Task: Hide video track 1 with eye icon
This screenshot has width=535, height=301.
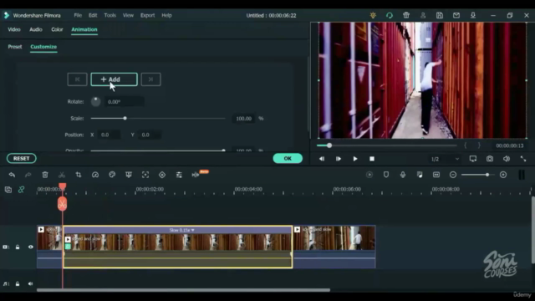Action: pos(30,247)
